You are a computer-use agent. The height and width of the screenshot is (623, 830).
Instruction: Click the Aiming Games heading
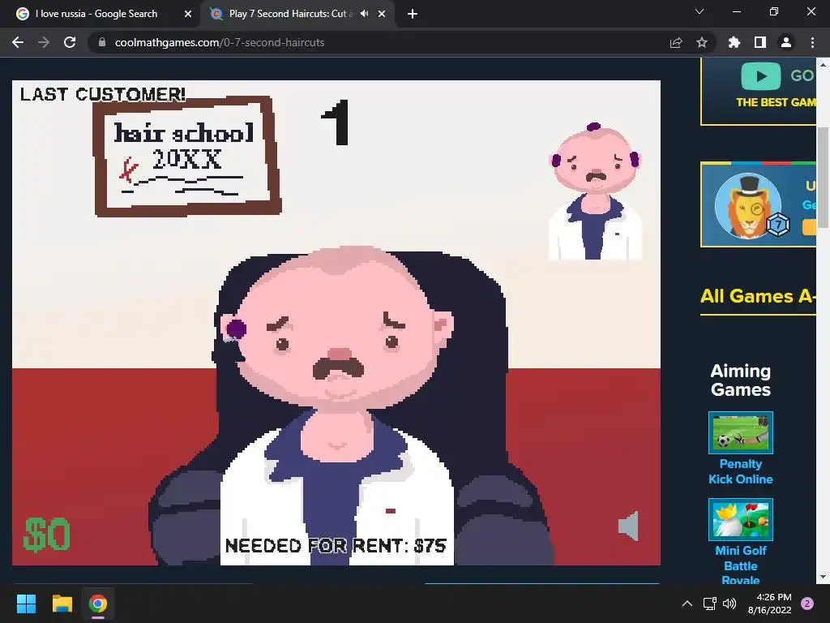(741, 380)
